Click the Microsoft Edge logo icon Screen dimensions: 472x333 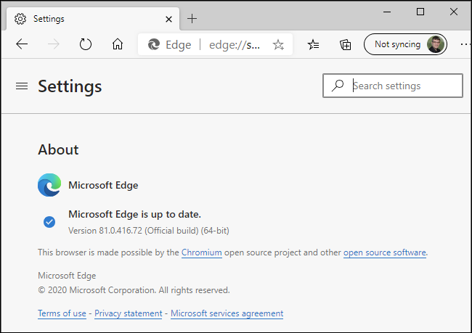[x=49, y=185]
